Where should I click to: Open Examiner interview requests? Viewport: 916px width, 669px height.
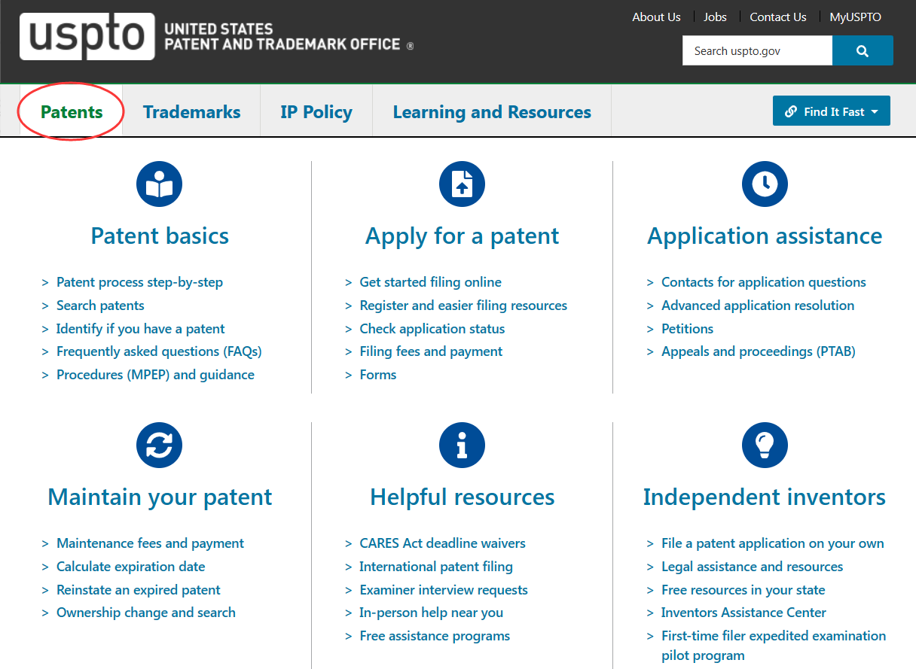pyautogui.click(x=444, y=590)
